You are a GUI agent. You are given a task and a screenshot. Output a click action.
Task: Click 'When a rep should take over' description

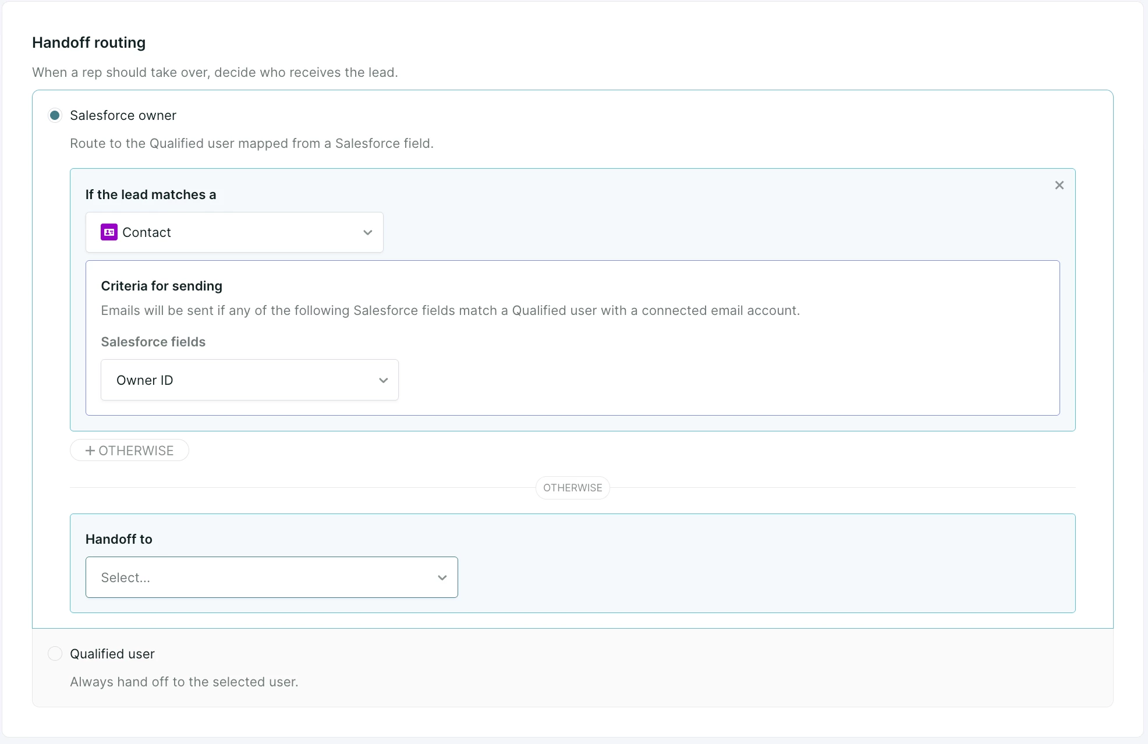[215, 72]
